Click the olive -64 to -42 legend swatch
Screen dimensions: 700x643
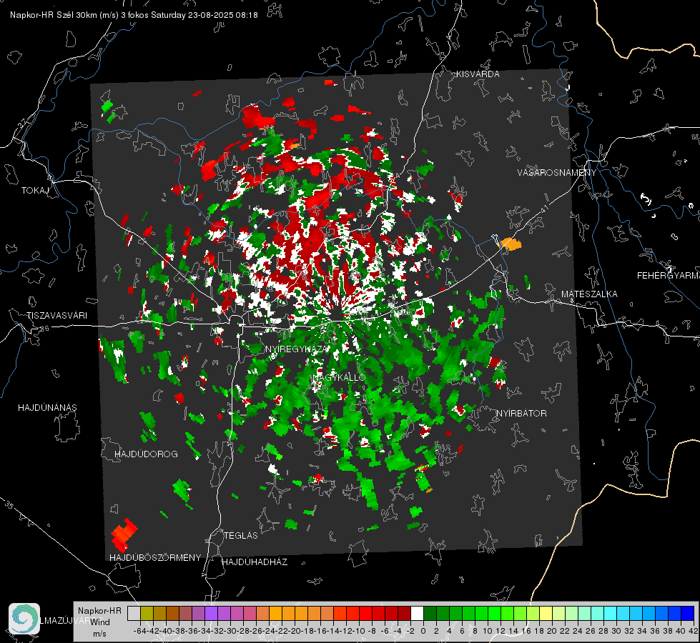tap(147, 613)
